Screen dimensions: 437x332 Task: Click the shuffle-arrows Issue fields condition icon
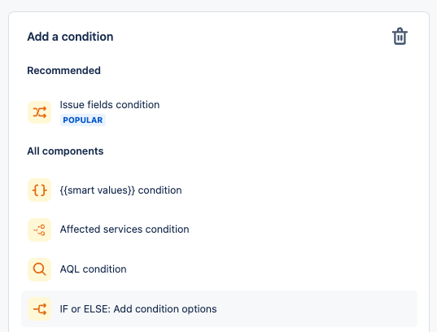coord(39,112)
